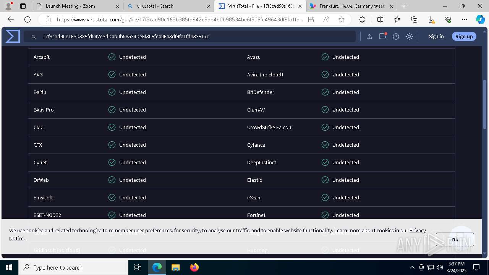Go back with the browser back arrow
Viewport: 489px width, 275px height.
(11, 19)
